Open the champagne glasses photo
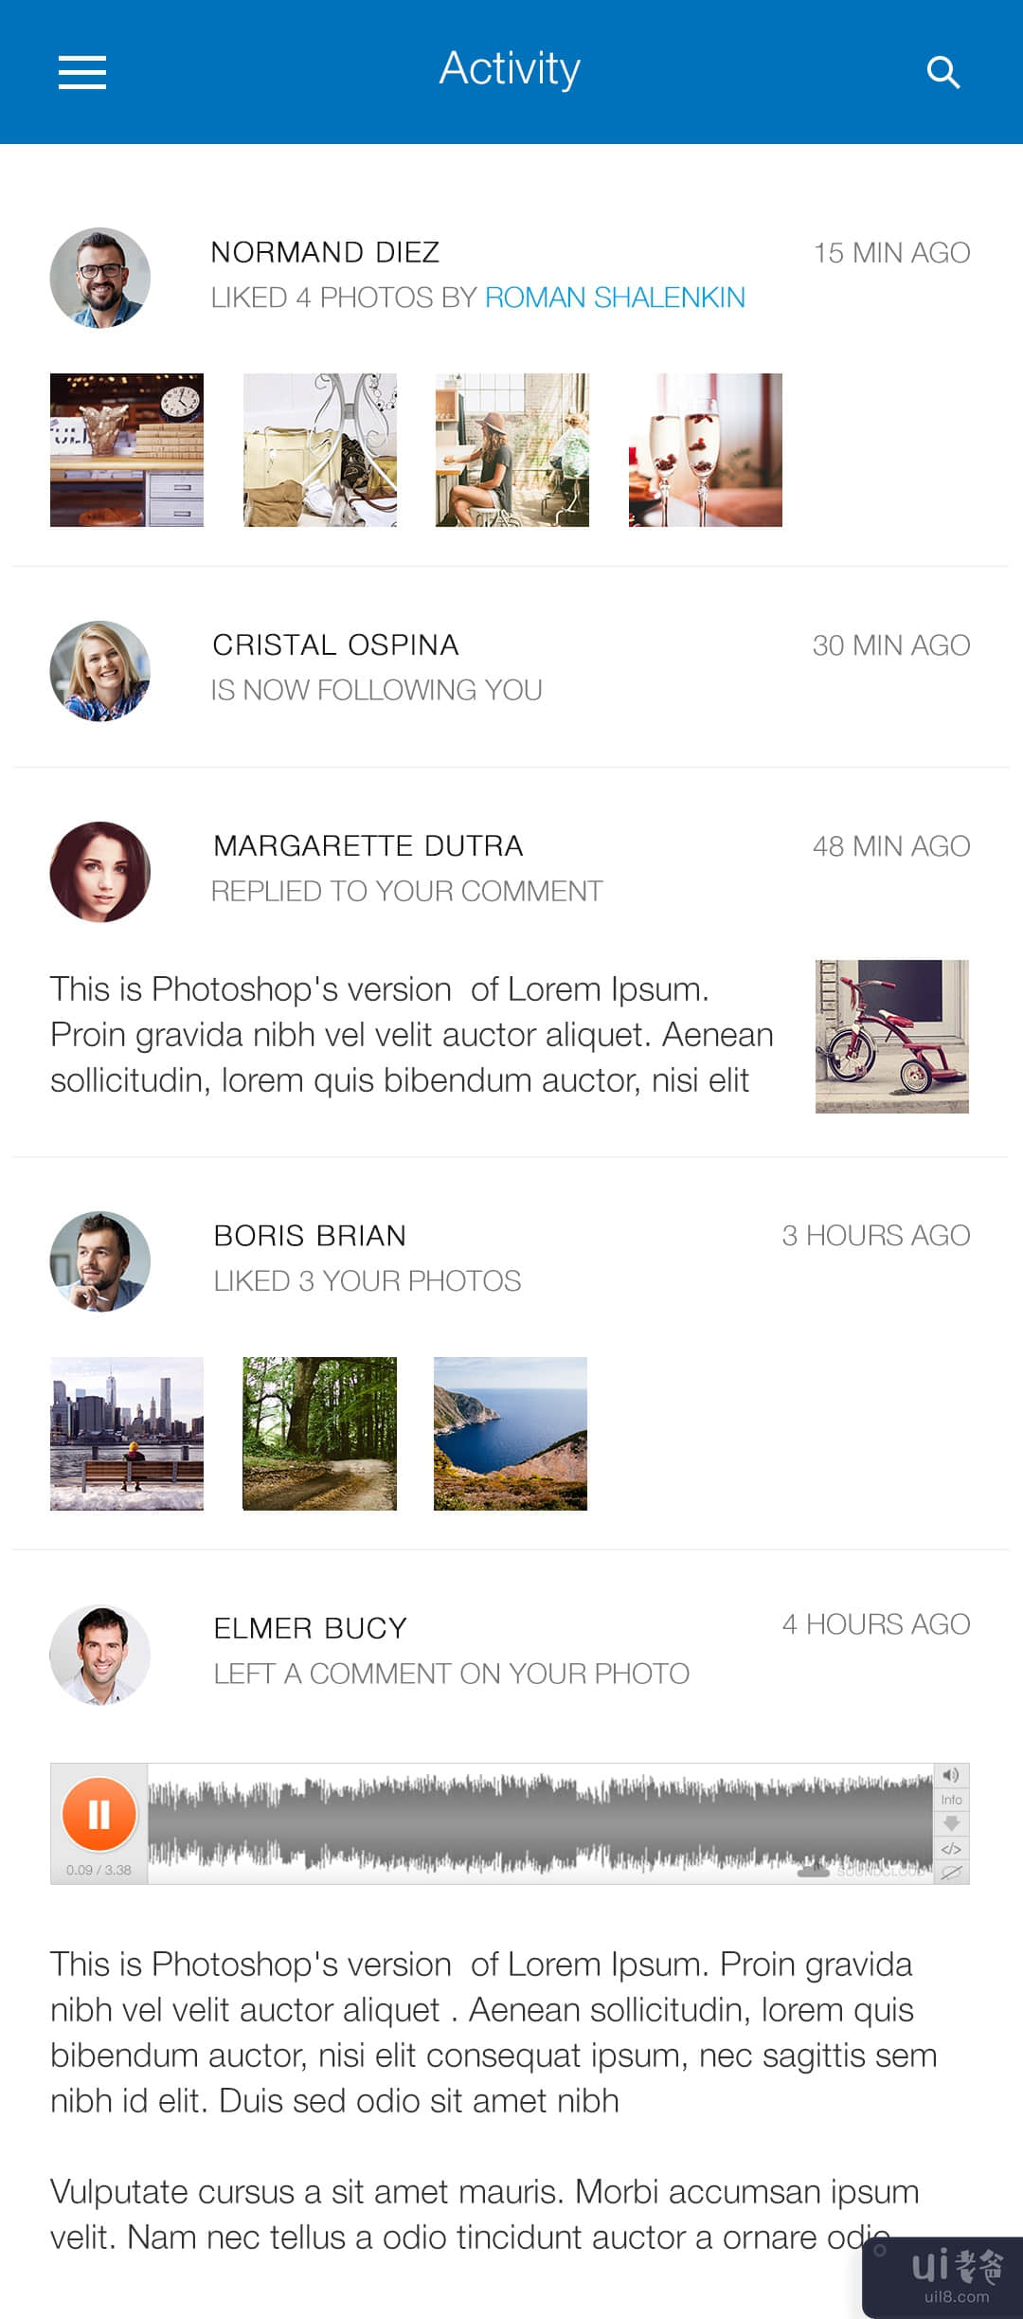1023x2319 pixels. click(705, 450)
